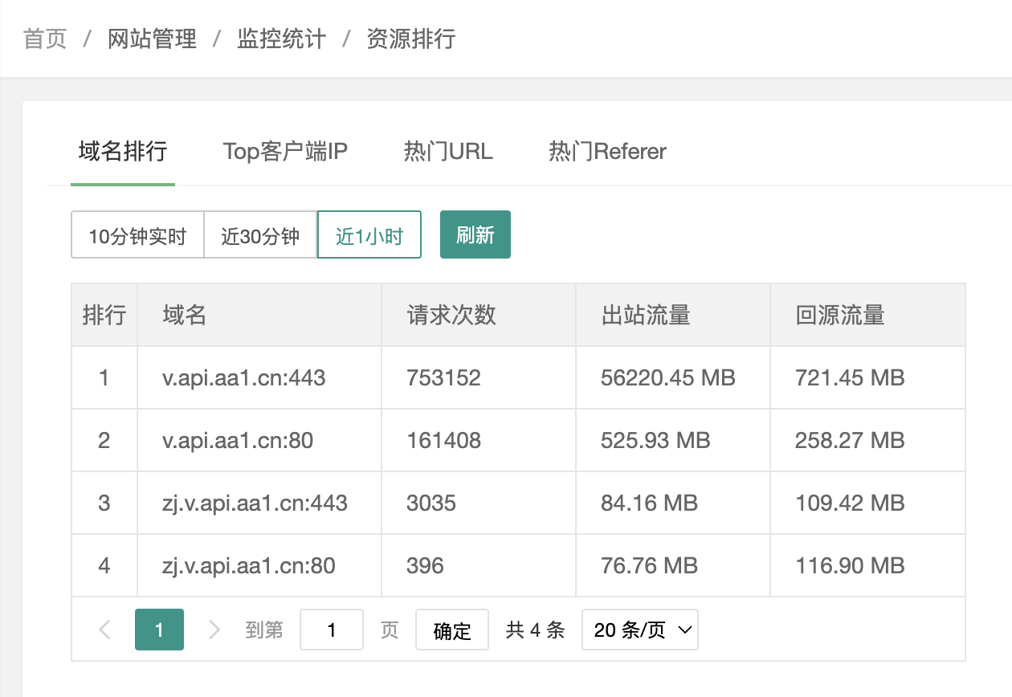Open 网站管理 breadcrumb

[x=152, y=39]
